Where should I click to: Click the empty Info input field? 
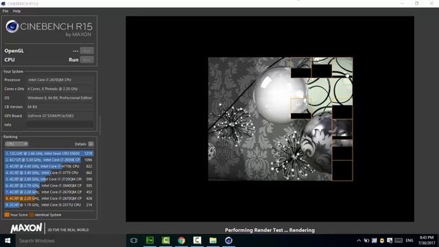point(60,125)
